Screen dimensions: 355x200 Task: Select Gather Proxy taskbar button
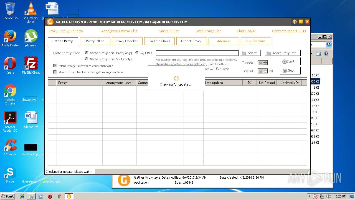[69, 196]
